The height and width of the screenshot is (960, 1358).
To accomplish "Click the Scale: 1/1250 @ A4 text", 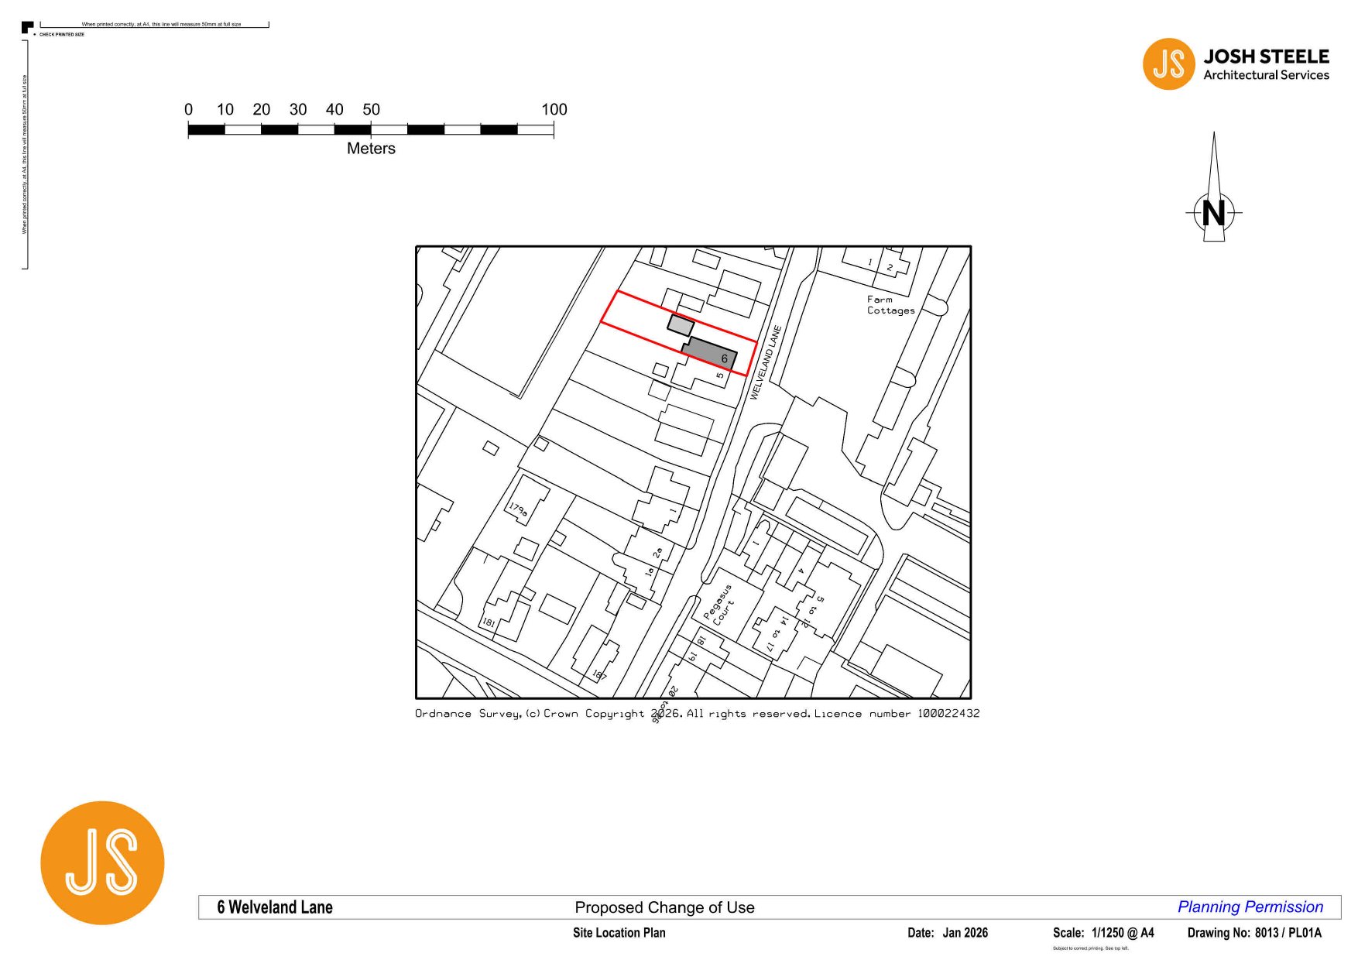I will point(1103,933).
